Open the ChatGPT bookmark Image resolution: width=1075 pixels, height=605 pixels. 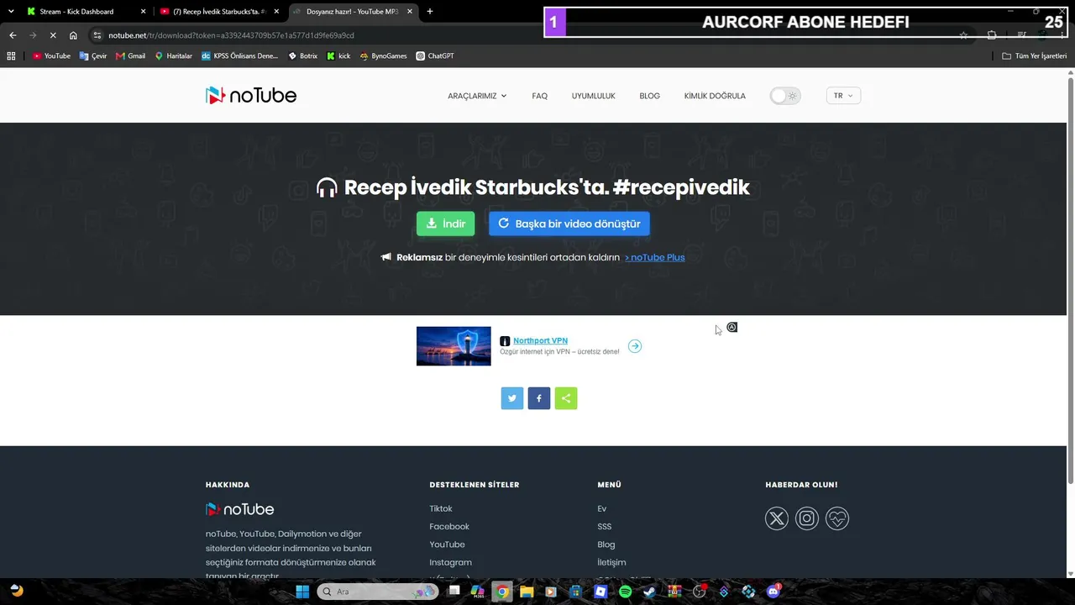pyautogui.click(x=435, y=56)
